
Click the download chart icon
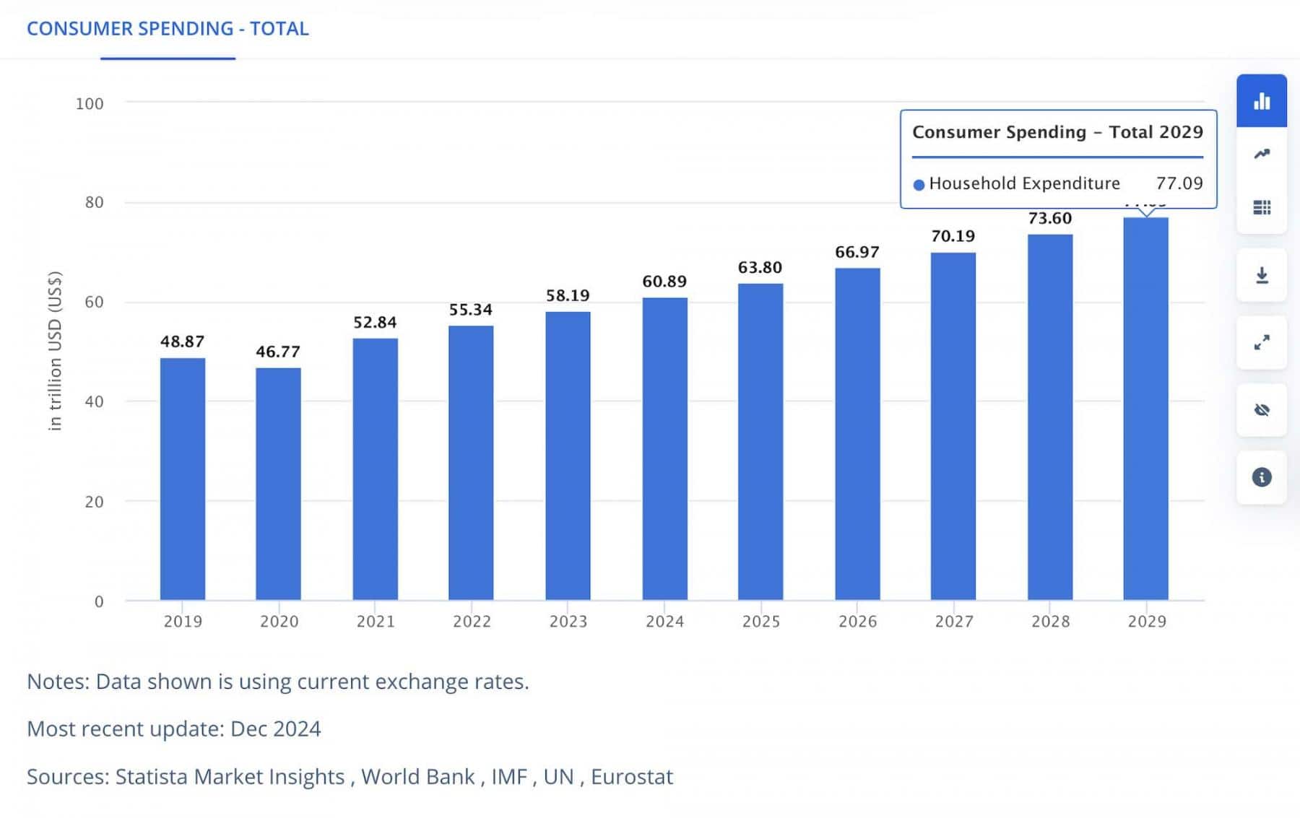1261,275
